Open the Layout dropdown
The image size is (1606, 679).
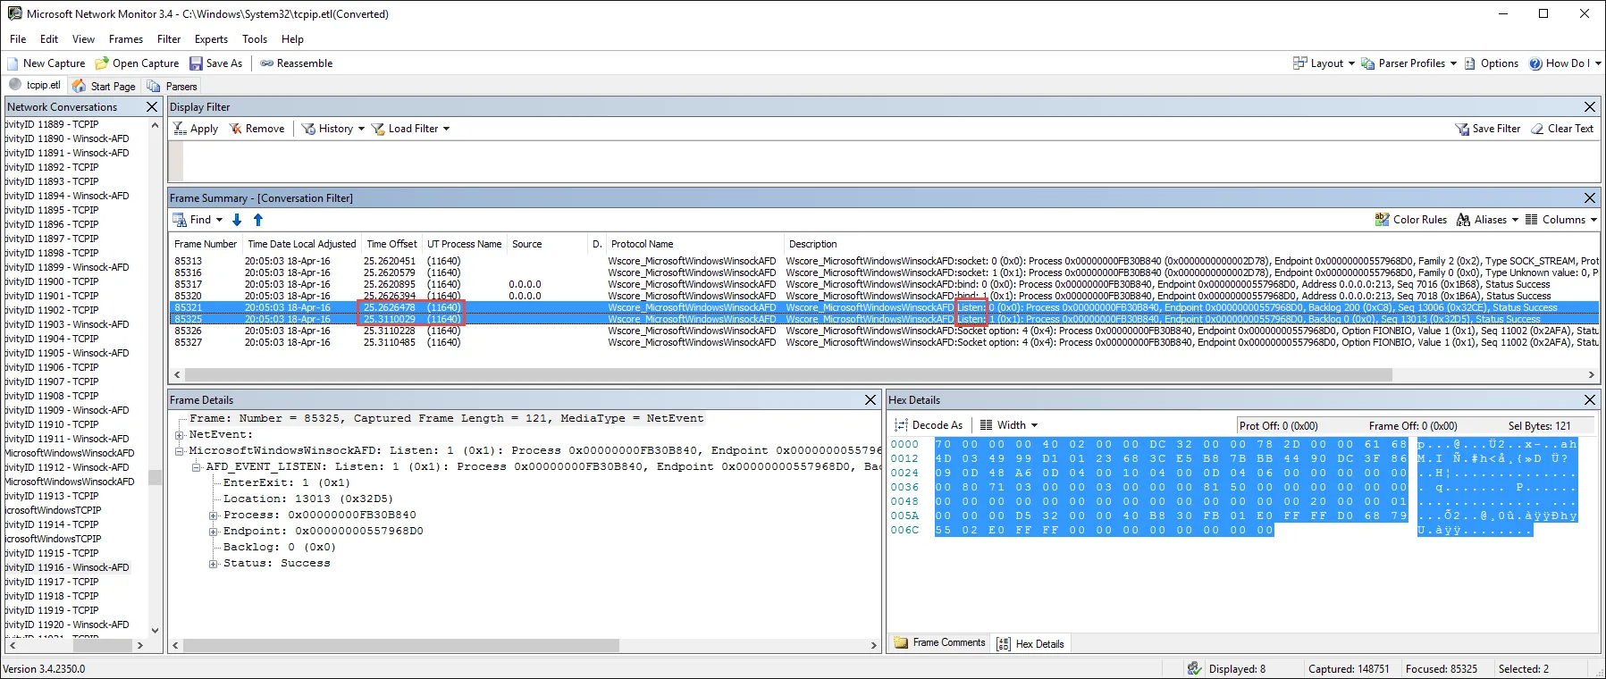pyautogui.click(x=1324, y=63)
